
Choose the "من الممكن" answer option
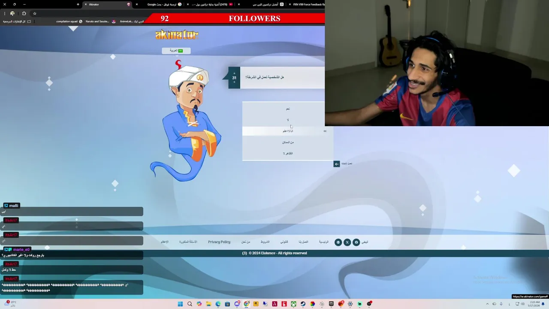click(288, 142)
